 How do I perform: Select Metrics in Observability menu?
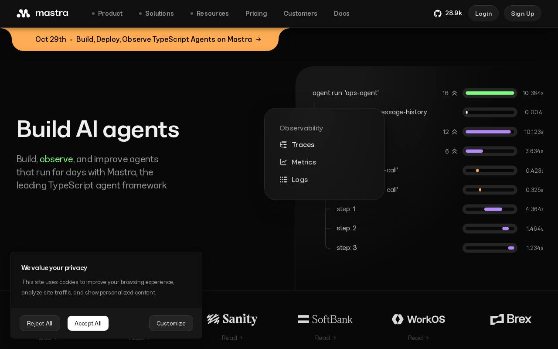pos(304,162)
